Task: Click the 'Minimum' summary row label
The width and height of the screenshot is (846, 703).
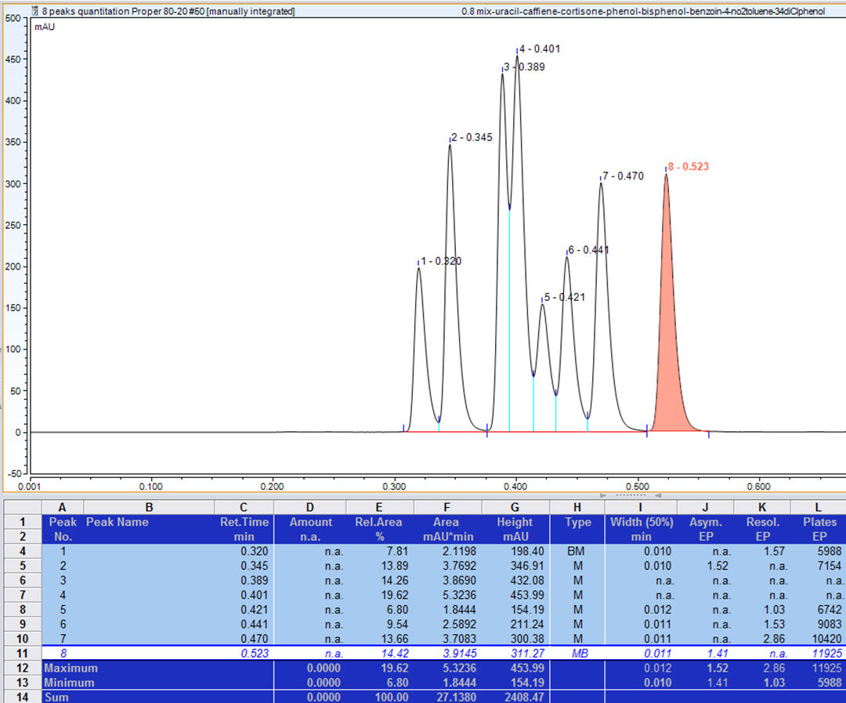Action: pos(69,683)
